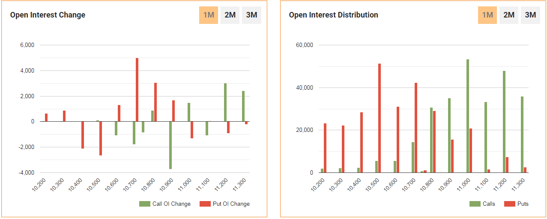Image resolution: width=547 pixels, height=219 pixels.
Task: Toggle the Puts legend label
Action: click(523, 204)
